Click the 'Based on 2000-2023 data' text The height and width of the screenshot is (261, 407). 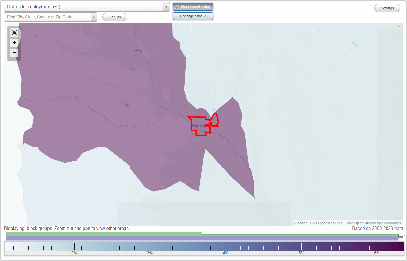(377, 229)
